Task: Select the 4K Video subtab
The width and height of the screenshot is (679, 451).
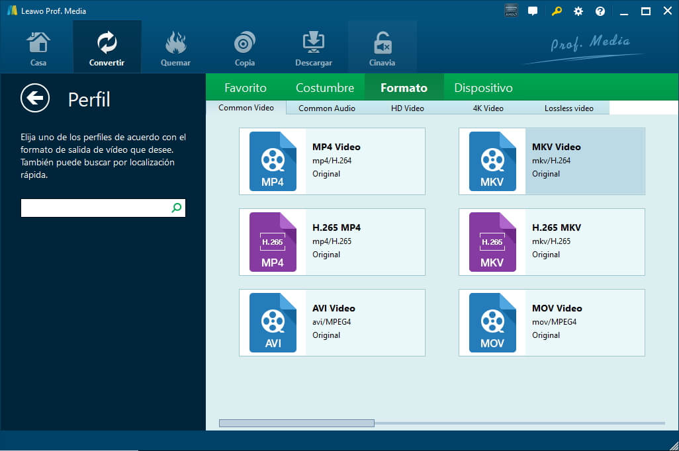Action: click(488, 108)
